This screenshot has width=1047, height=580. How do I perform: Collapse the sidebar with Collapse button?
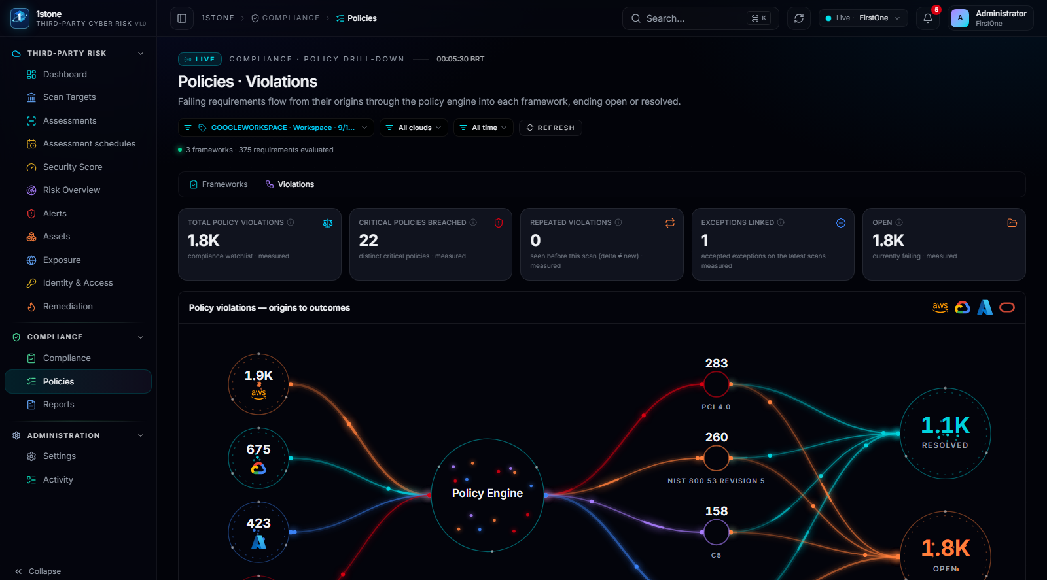[x=38, y=571]
